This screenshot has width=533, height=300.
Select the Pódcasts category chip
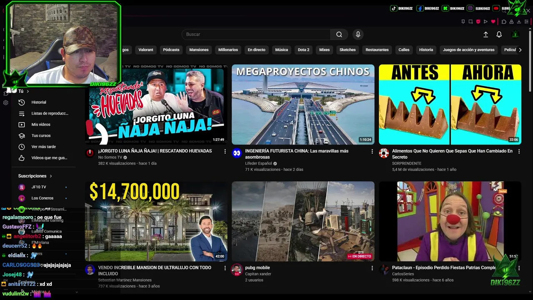[x=171, y=50]
